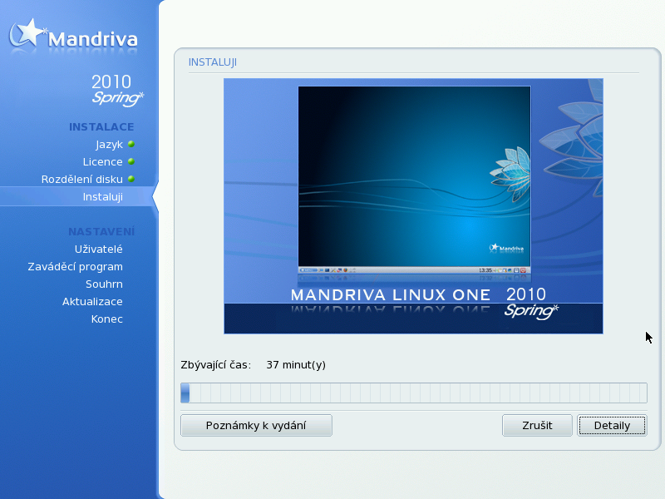Click the green dot beside Jazyk
This screenshot has width=665, height=499.
[x=131, y=144]
